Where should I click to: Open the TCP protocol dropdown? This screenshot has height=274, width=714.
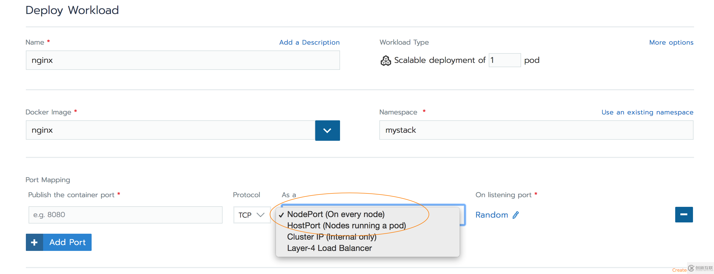[252, 215]
